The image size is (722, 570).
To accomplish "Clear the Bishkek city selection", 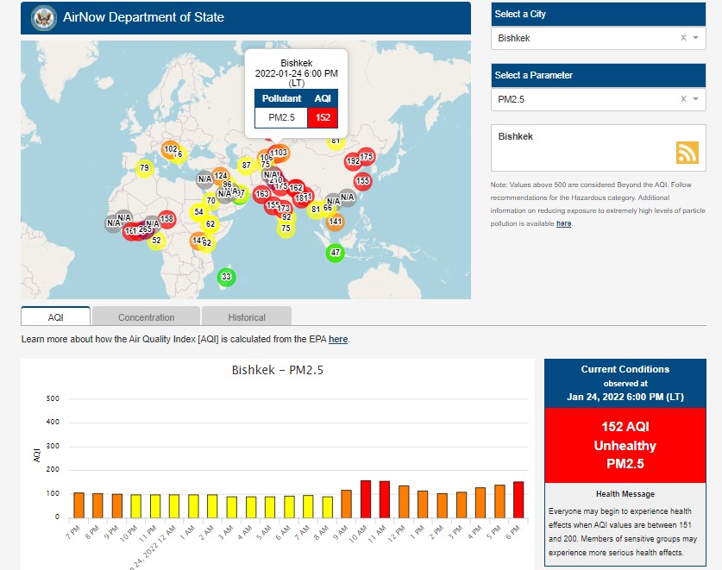I will 683,38.
